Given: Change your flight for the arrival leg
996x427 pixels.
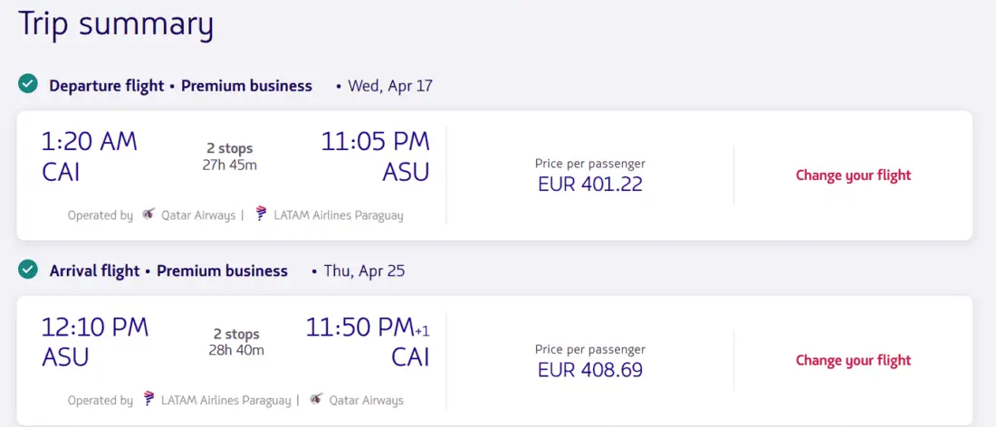Looking at the screenshot, I should pyautogui.click(x=853, y=360).
